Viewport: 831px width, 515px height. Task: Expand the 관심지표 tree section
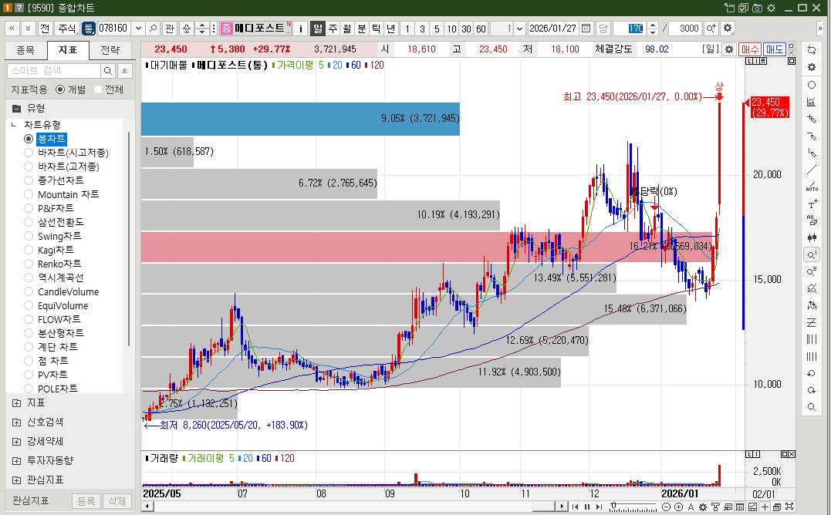point(16,480)
